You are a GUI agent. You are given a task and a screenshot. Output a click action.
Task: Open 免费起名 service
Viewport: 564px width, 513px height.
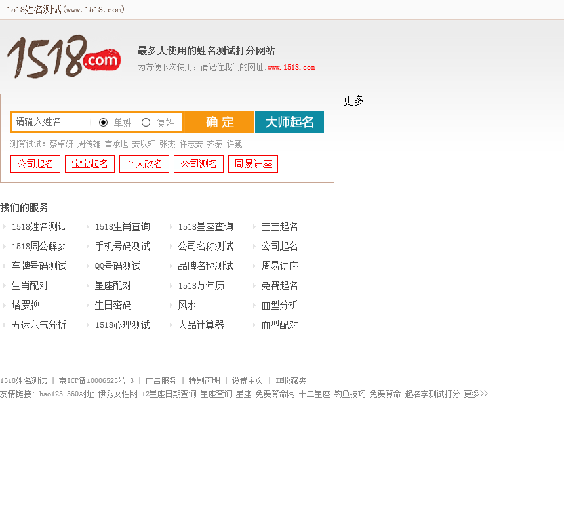tap(279, 286)
